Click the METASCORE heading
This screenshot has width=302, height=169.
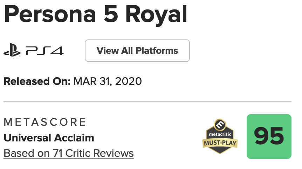45,122
